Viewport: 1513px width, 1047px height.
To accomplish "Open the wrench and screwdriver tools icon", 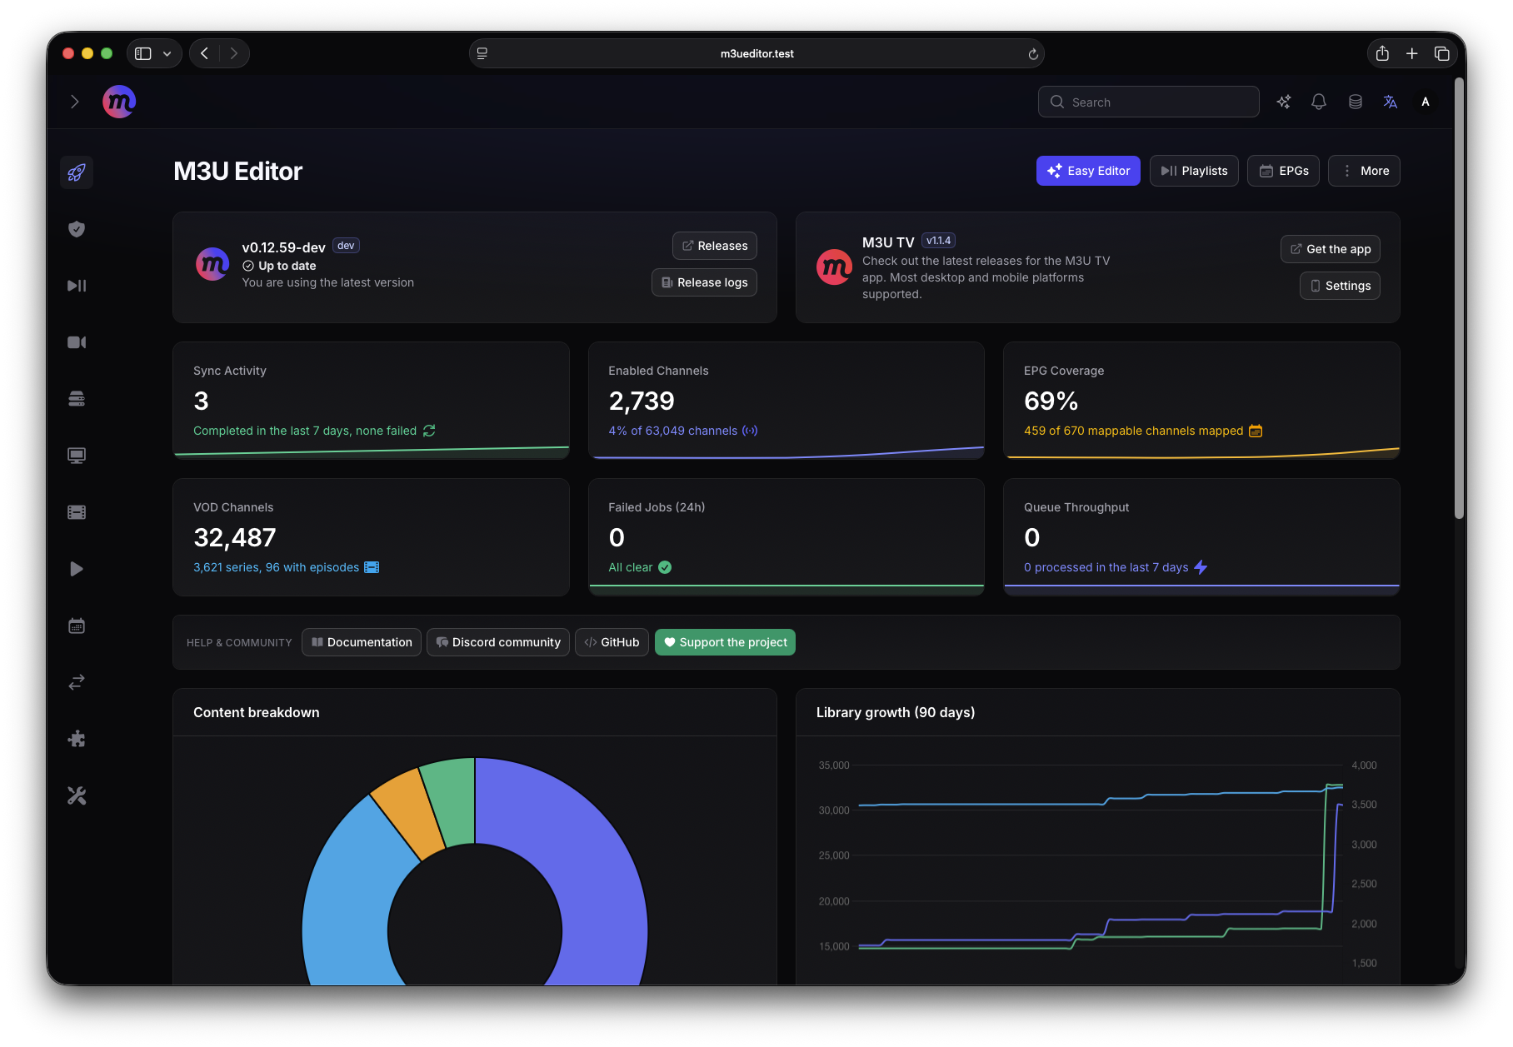I will (77, 795).
